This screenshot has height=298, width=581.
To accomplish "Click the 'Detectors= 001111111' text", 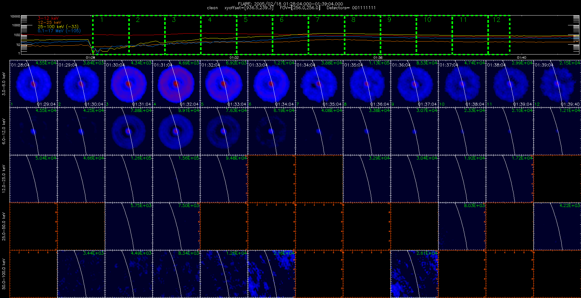I will [351, 8].
